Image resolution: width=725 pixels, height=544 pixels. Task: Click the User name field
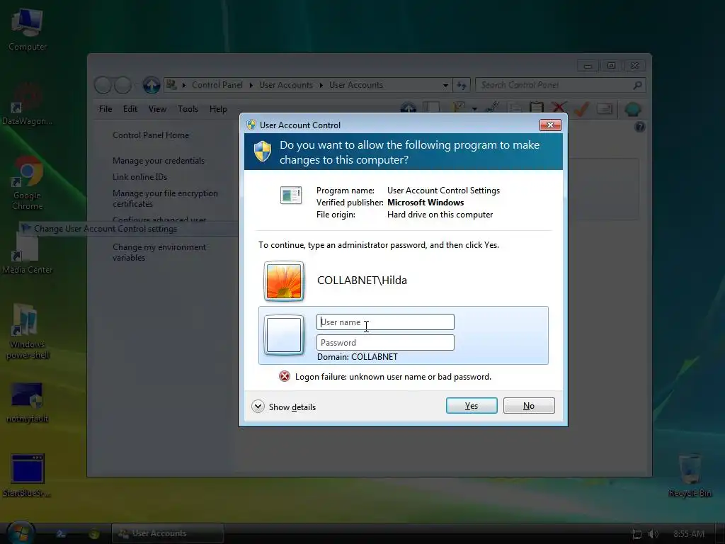point(385,322)
